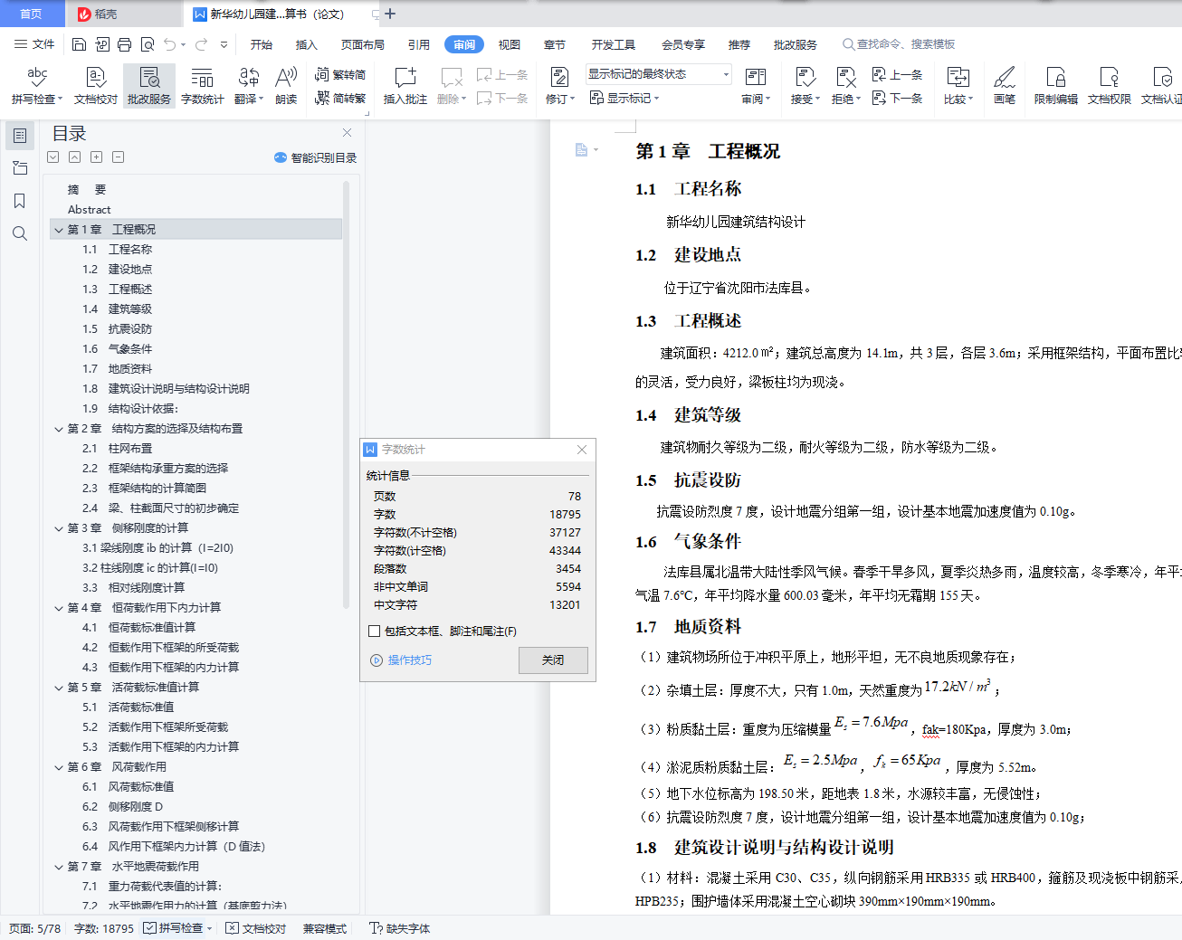
Task: Jump to 1.6 气象条件 in outline
Action: tap(118, 349)
